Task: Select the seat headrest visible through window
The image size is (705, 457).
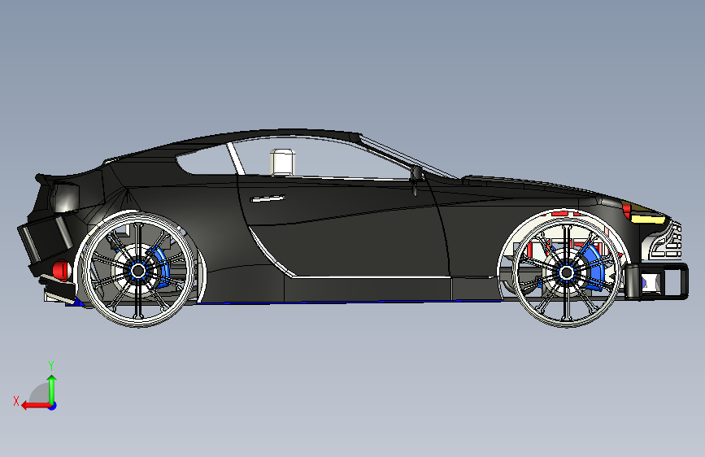Action: point(283,163)
